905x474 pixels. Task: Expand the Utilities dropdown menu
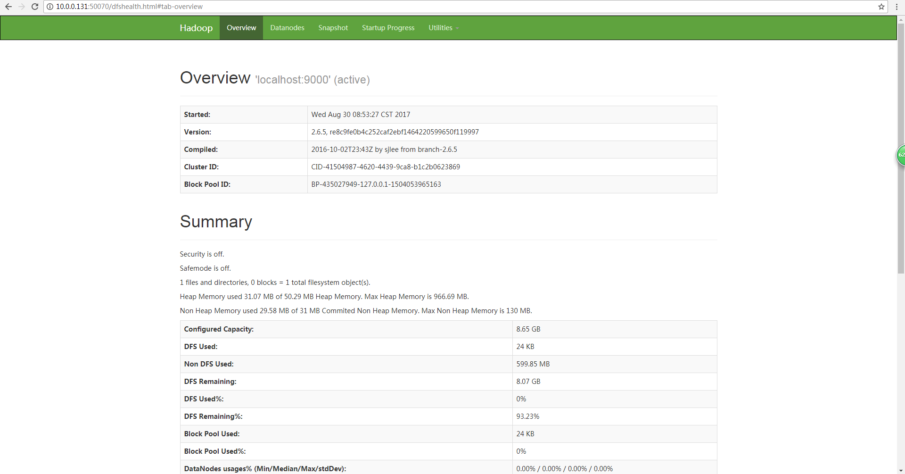click(x=444, y=28)
